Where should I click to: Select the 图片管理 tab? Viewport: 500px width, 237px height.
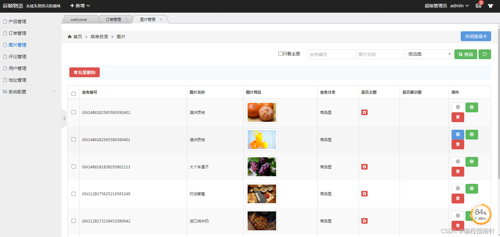[148, 20]
